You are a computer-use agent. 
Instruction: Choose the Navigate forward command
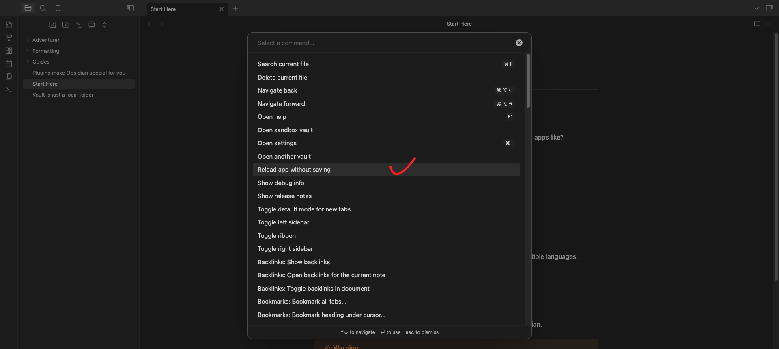[386, 104]
